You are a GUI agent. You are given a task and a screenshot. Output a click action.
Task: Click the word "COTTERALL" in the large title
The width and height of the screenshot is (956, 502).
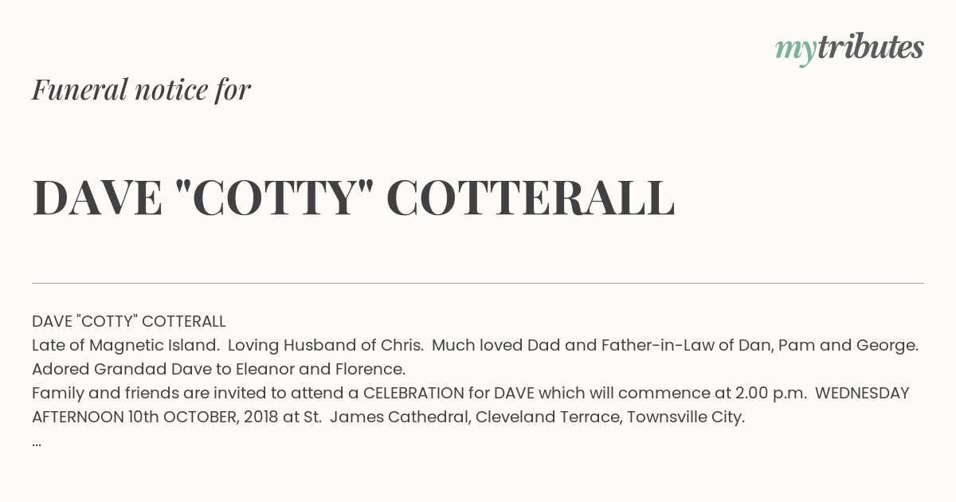(531, 198)
